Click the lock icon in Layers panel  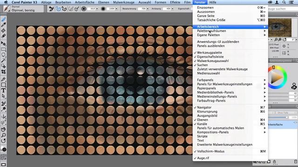[274, 162]
